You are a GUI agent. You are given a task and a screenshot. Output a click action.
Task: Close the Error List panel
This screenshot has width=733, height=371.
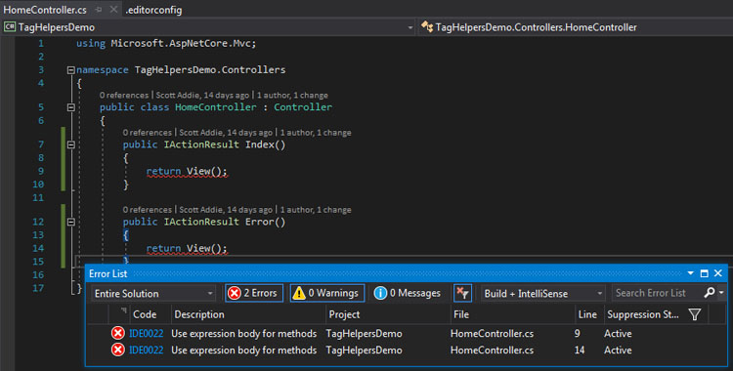[718, 273]
